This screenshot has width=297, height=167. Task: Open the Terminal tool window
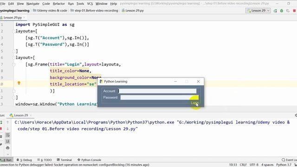click(x=64, y=160)
